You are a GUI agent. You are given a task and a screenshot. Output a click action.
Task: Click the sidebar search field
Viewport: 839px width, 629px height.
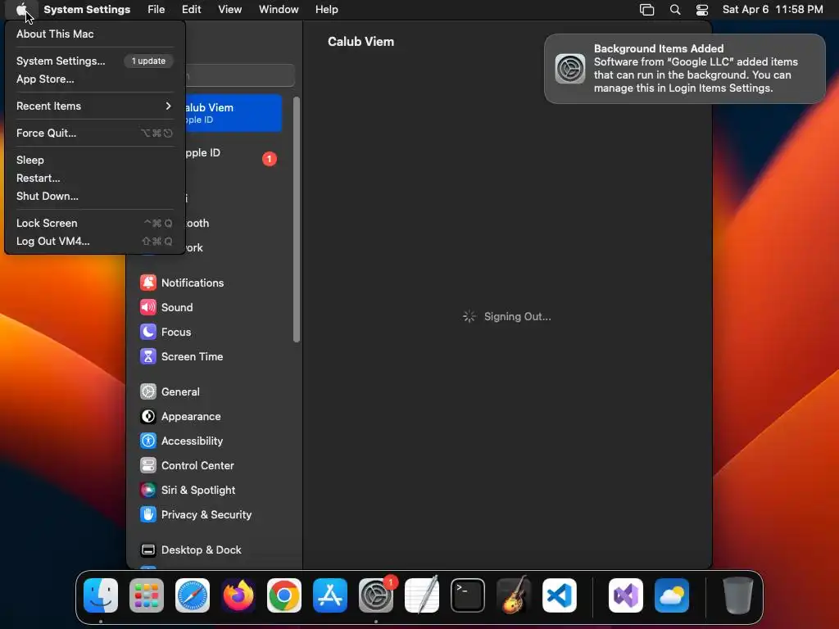point(238,75)
